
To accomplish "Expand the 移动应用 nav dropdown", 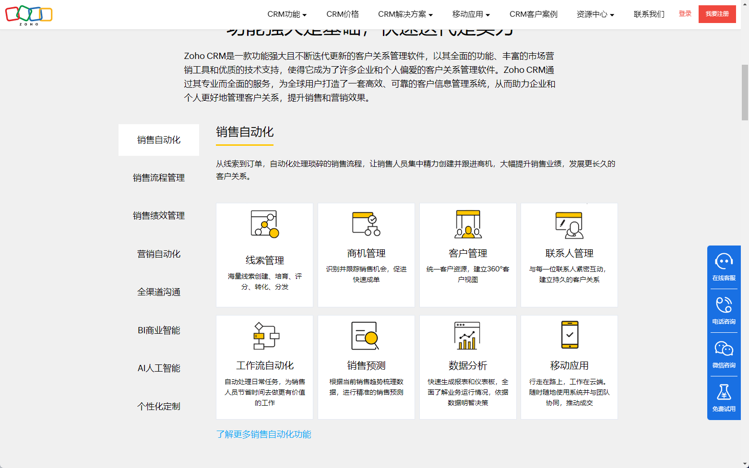I will tap(471, 14).
